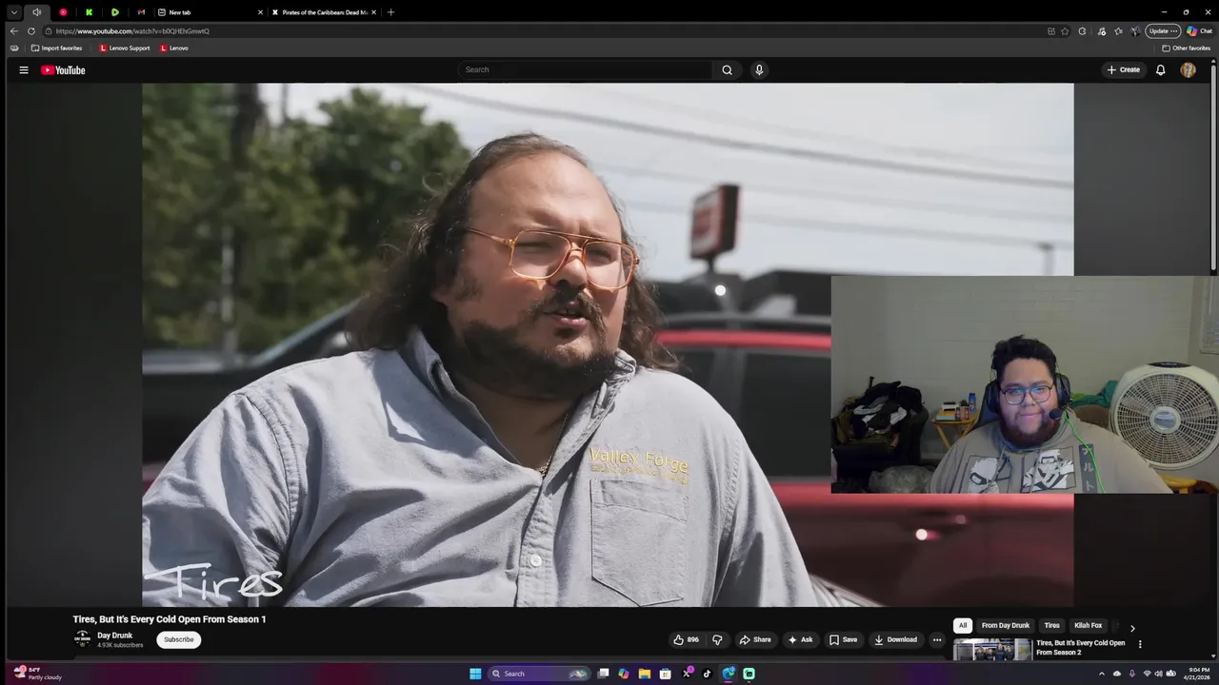
Task: Open options for the Season 2 suggested video
Action: (1140, 644)
